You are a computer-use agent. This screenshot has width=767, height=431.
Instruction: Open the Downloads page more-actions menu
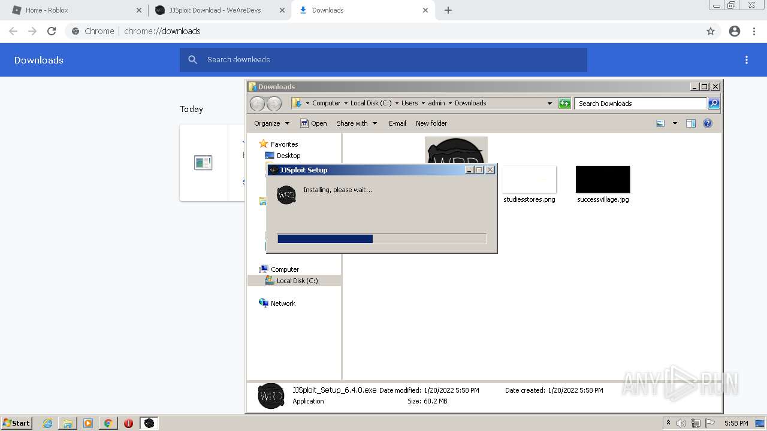point(747,60)
